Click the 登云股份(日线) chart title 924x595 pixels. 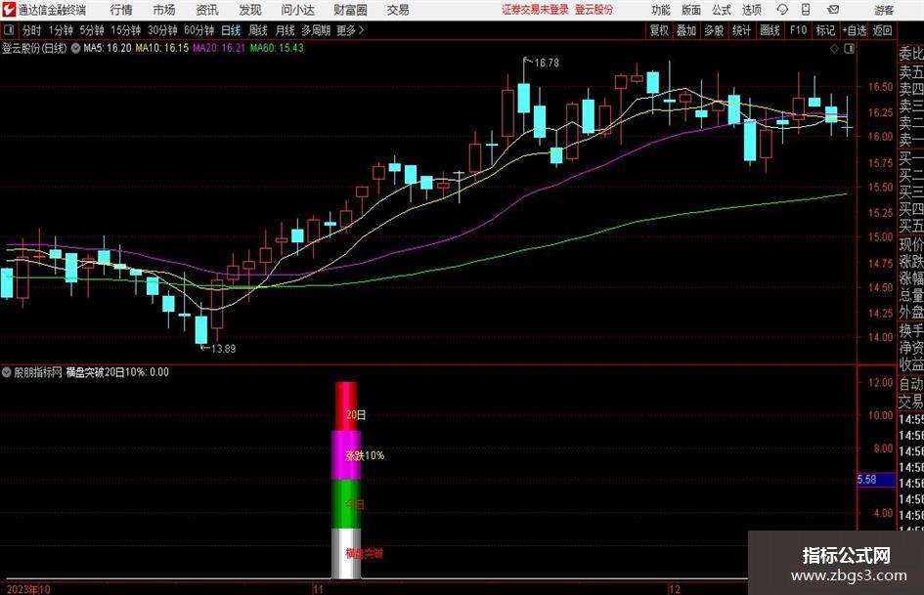pos(34,48)
